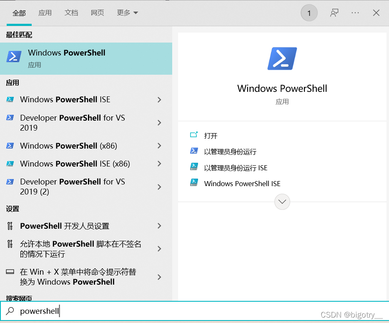Click the Windows PowerShell ISE action icon
The image size is (389, 323).
(194, 182)
